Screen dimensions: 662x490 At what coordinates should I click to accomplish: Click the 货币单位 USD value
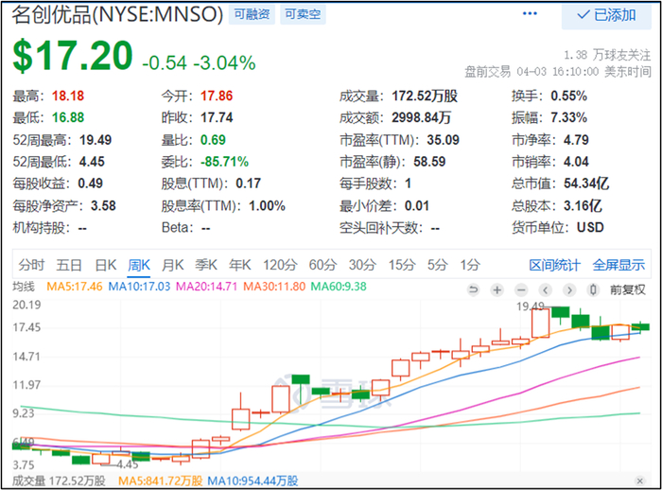[591, 228]
